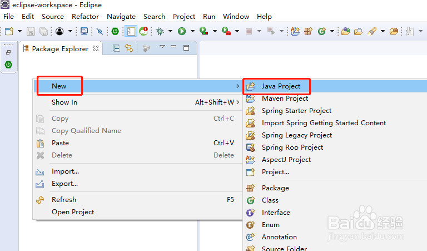
Task: Open the Refactor menu
Action: 85,17
